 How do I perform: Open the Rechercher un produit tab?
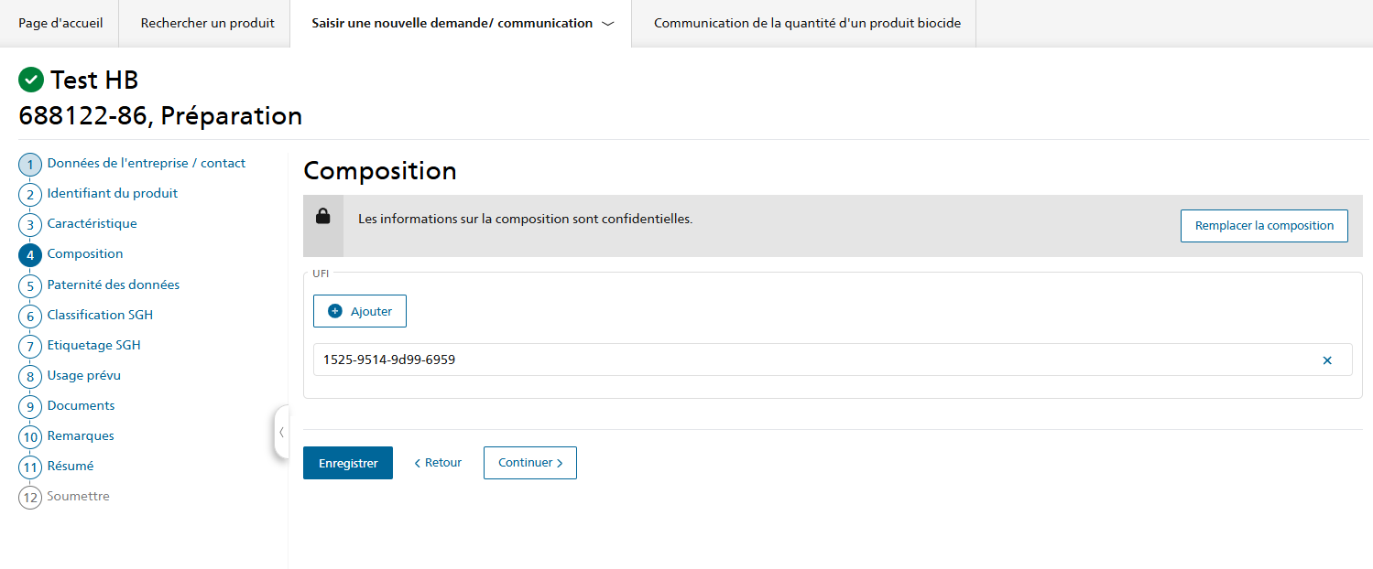point(207,24)
